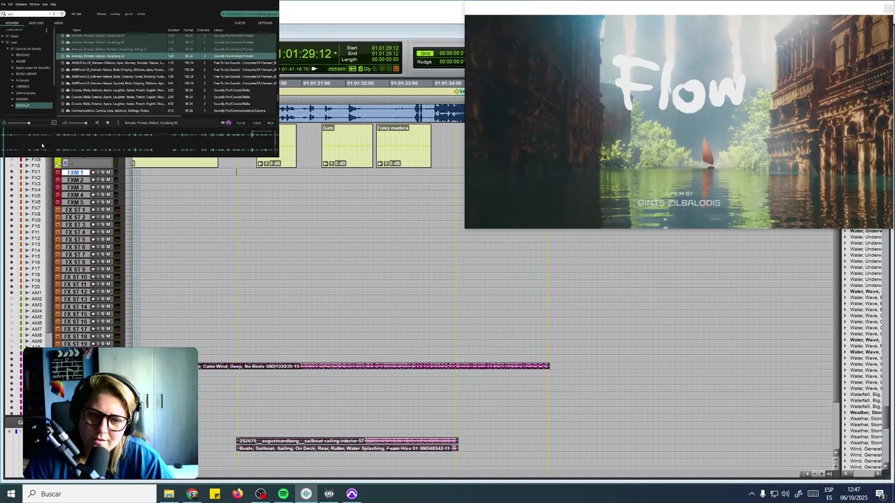The image size is (895, 503).
Task: Sort results by the Library column
Action: 219,30
